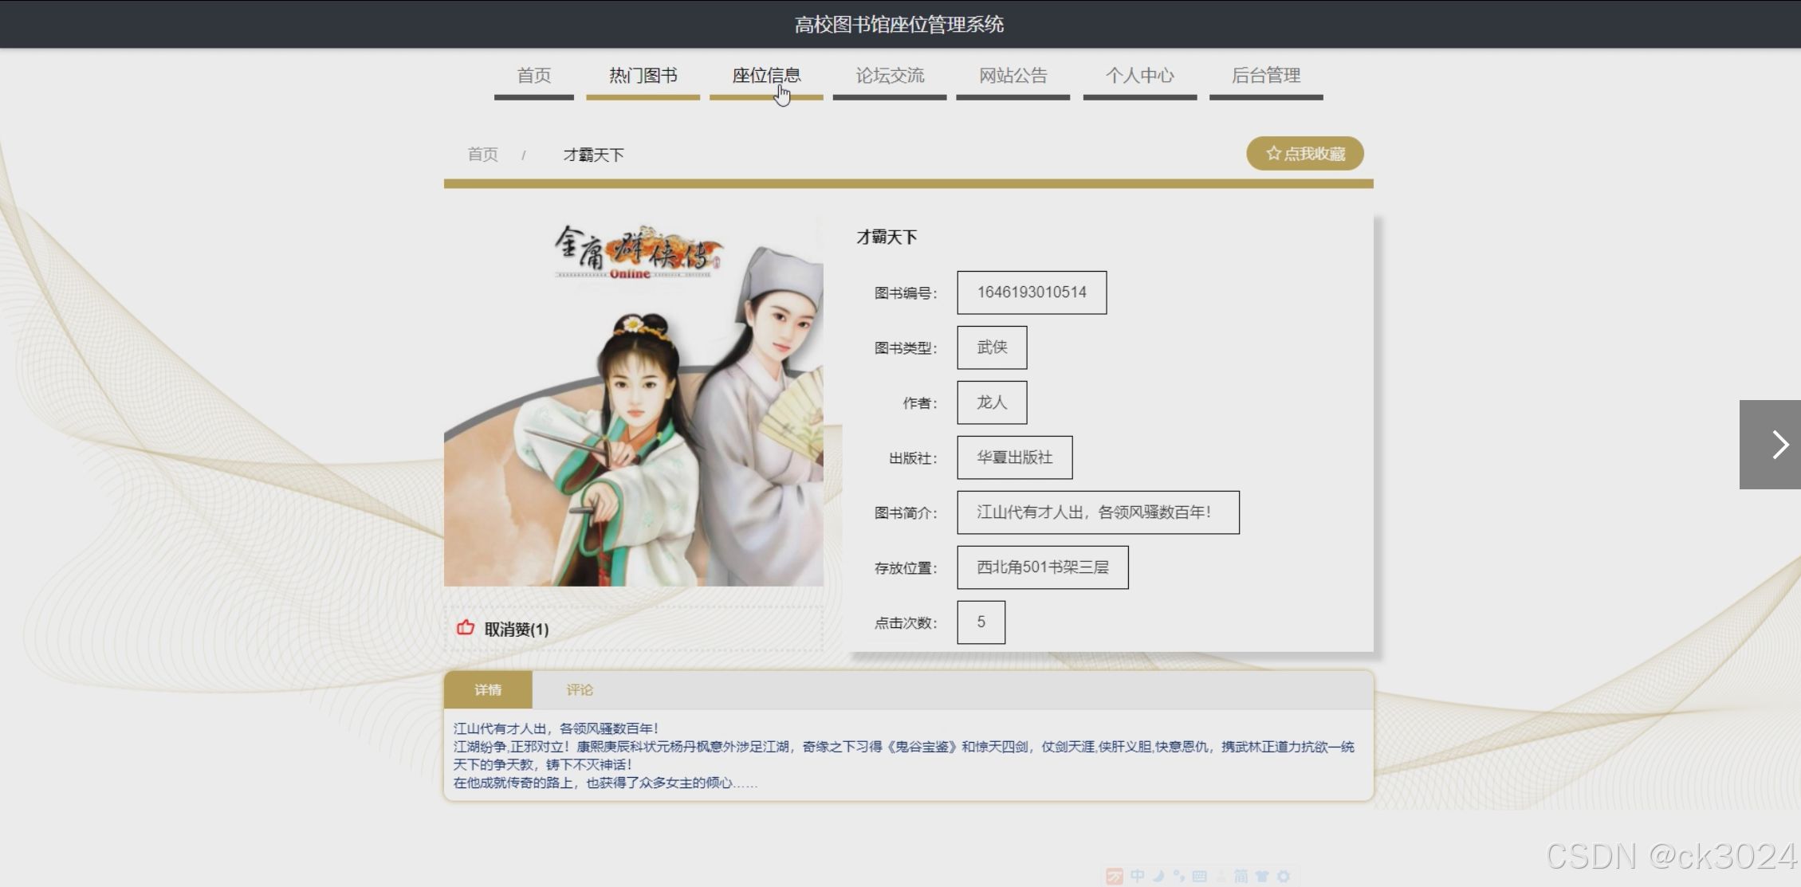Click the star 点我收藏 favorite button
The height and width of the screenshot is (887, 1801).
pos(1304,153)
